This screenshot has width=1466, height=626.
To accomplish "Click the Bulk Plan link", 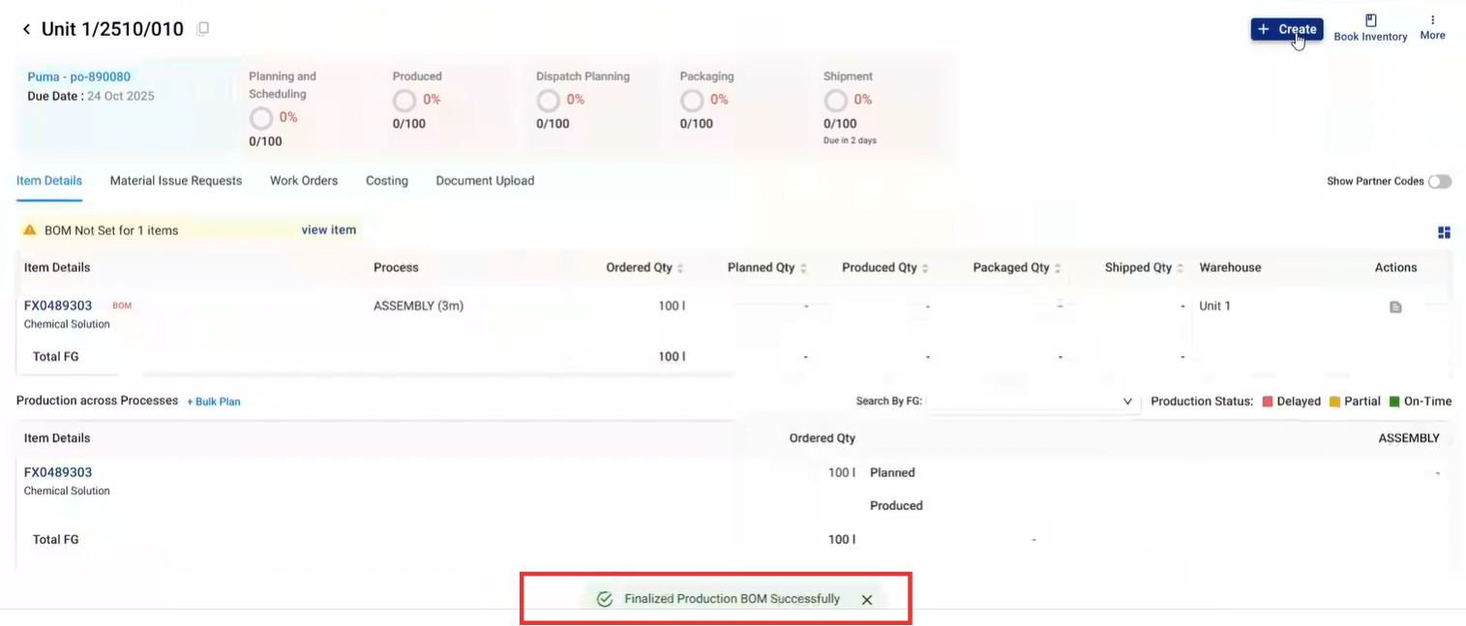I will tap(214, 402).
